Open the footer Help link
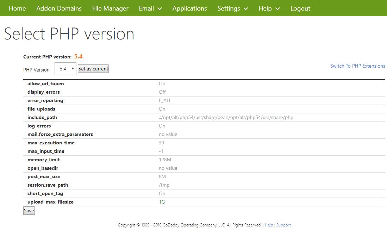 pos(269,225)
